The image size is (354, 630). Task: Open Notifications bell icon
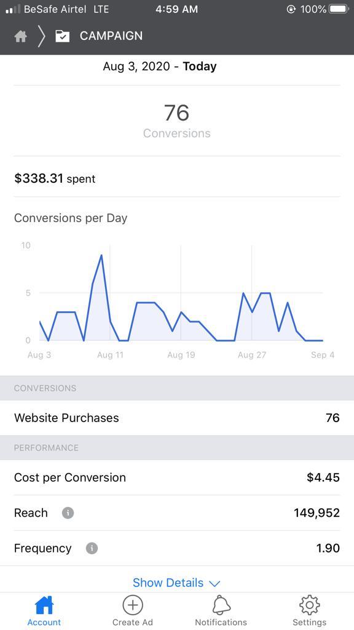click(x=221, y=605)
